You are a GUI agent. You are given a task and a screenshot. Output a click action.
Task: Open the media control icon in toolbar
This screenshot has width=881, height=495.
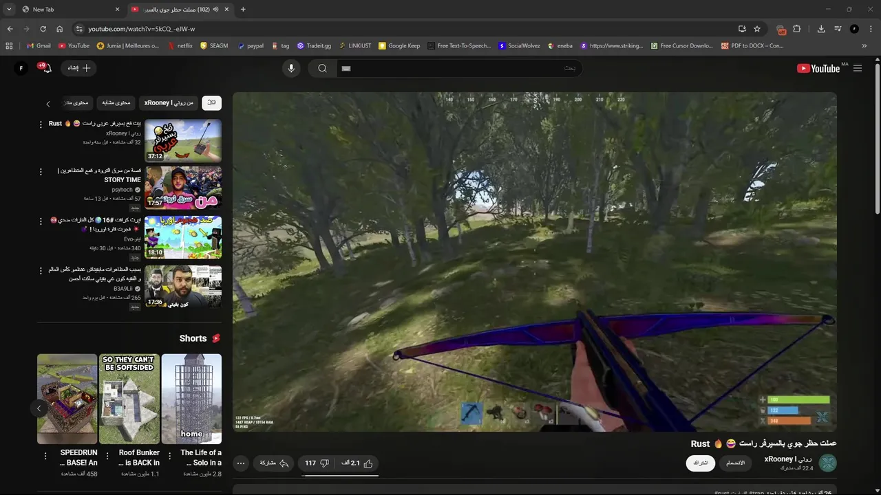point(838,29)
